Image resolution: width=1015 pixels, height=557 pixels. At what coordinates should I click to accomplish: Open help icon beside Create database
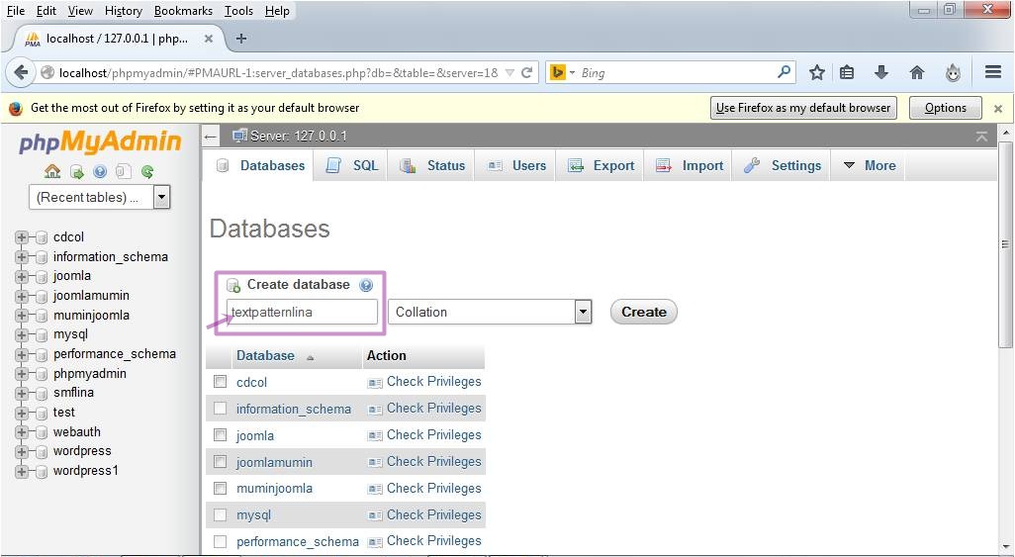click(x=366, y=285)
